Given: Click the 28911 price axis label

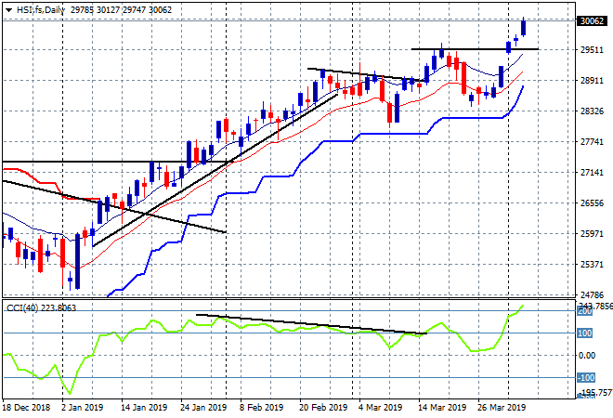Looking at the screenshot, I should tap(592, 81).
